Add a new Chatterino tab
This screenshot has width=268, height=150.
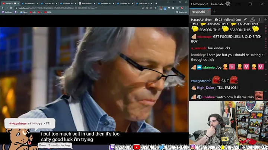[214, 12]
